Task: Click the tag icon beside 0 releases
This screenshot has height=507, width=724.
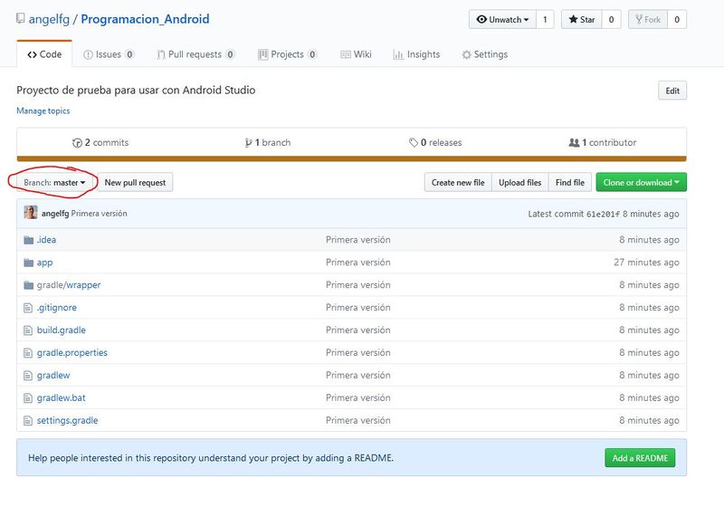Action: pos(414,143)
